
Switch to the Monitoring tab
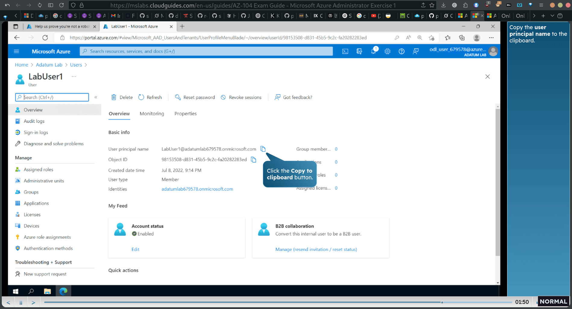[x=152, y=113]
